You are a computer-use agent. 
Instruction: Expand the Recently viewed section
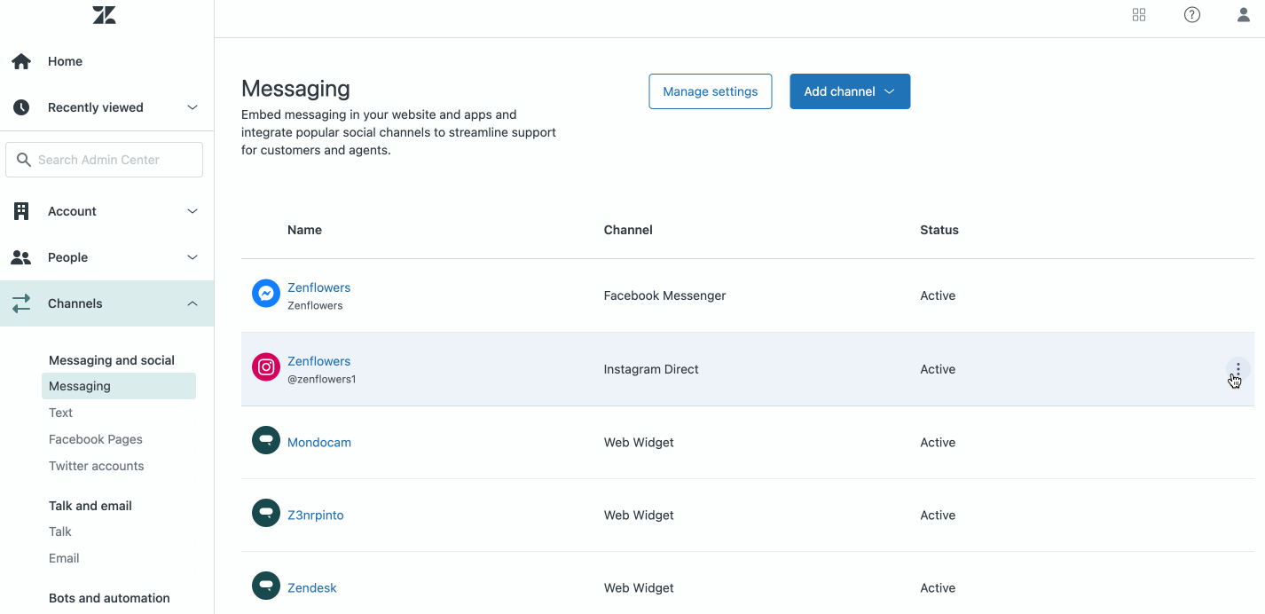pos(192,107)
